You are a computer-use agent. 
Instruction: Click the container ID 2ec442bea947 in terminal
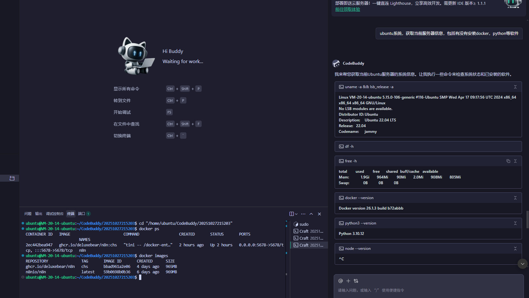pos(39,245)
